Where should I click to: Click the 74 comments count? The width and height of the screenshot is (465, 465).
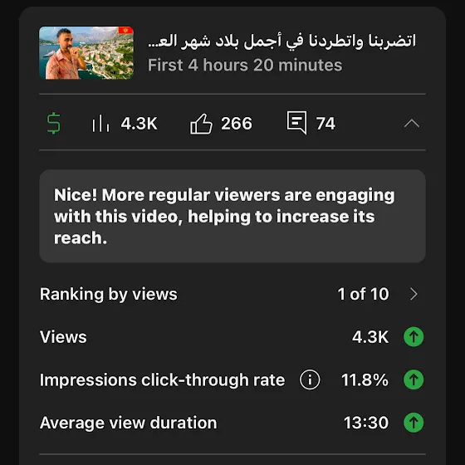325,124
